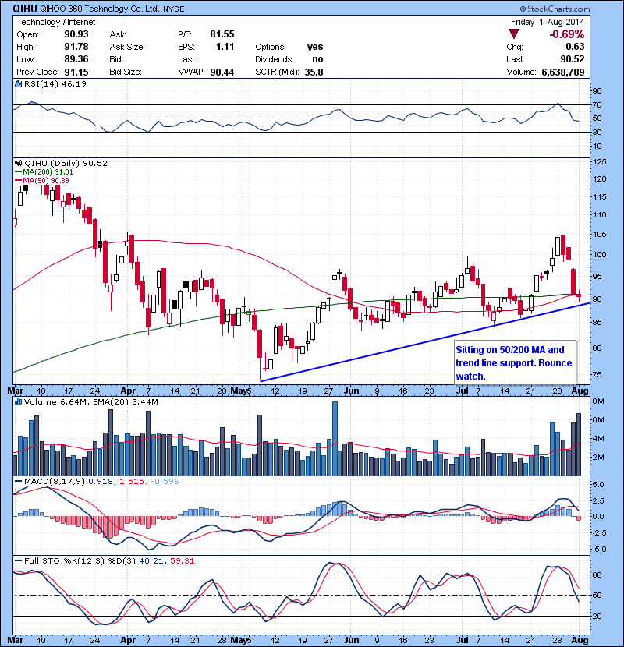
Task: Click the company name QIHOO 360 Technology Co. Ltd.
Action: (x=100, y=9)
